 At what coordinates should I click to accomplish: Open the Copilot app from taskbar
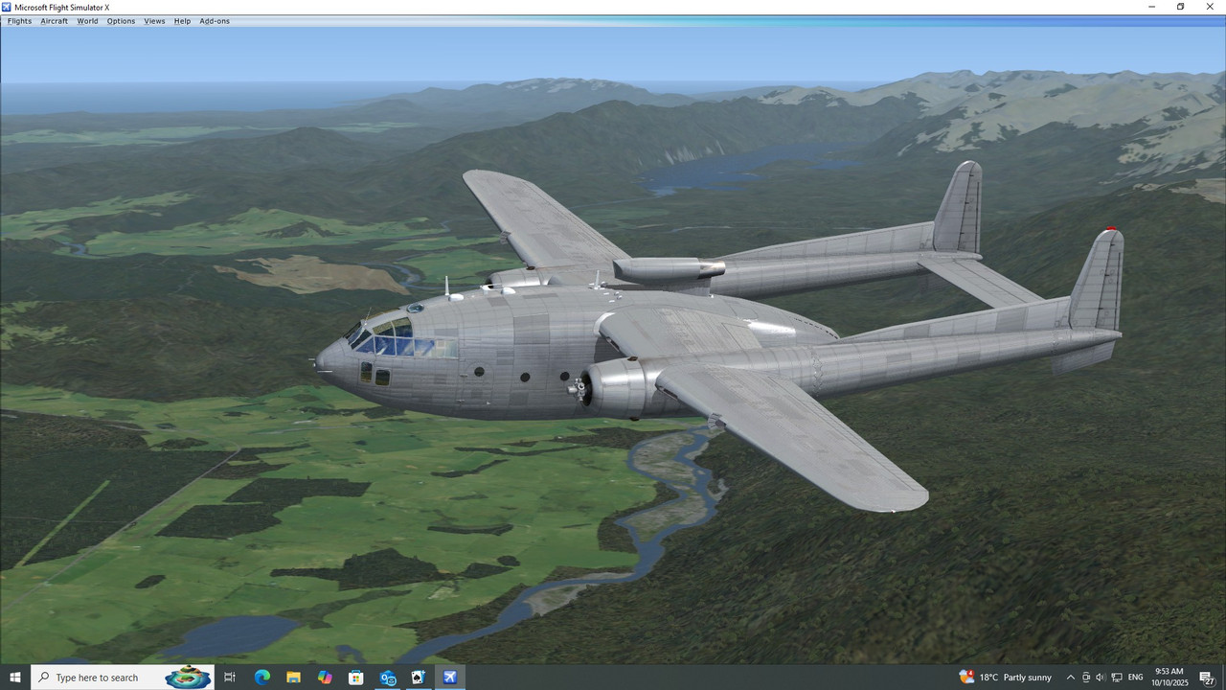click(x=325, y=678)
